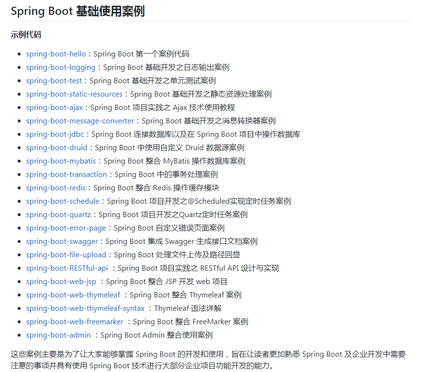Open the spring-boot-file-upload link

[x=66, y=255]
